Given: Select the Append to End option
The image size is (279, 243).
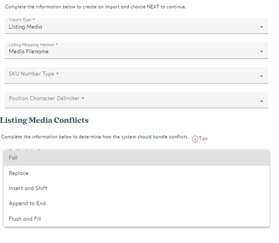Looking at the screenshot, I should 27,204.
